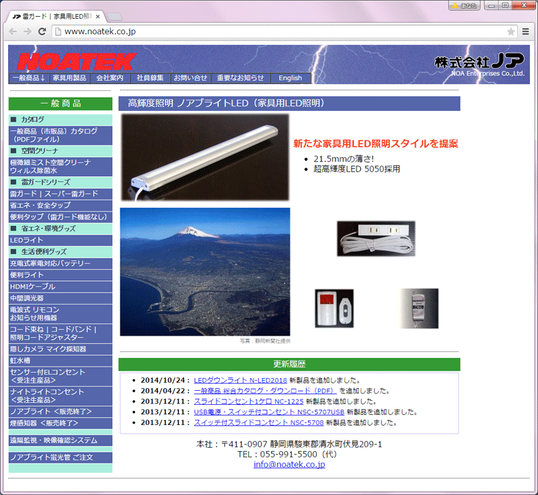This screenshot has height=495, width=538.
Task: Open 煙感知器 <販売終了> sidebar link
Action: coord(61,423)
